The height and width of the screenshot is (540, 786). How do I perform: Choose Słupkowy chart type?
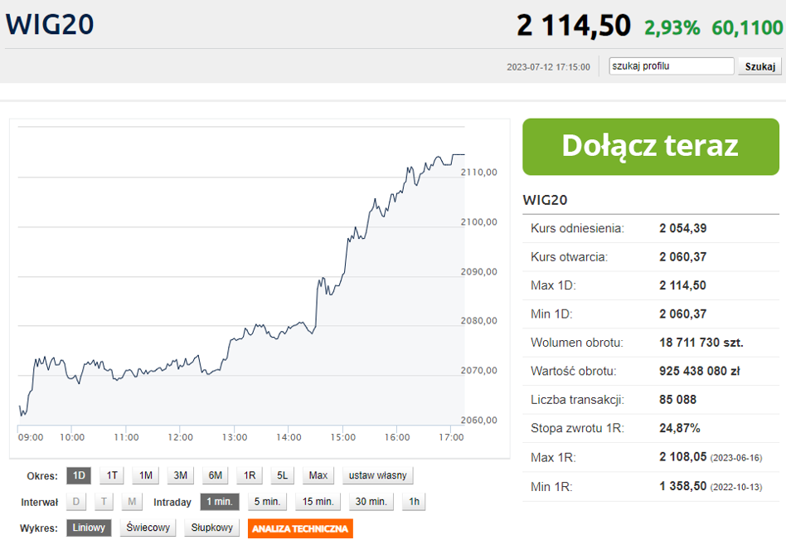(212, 528)
